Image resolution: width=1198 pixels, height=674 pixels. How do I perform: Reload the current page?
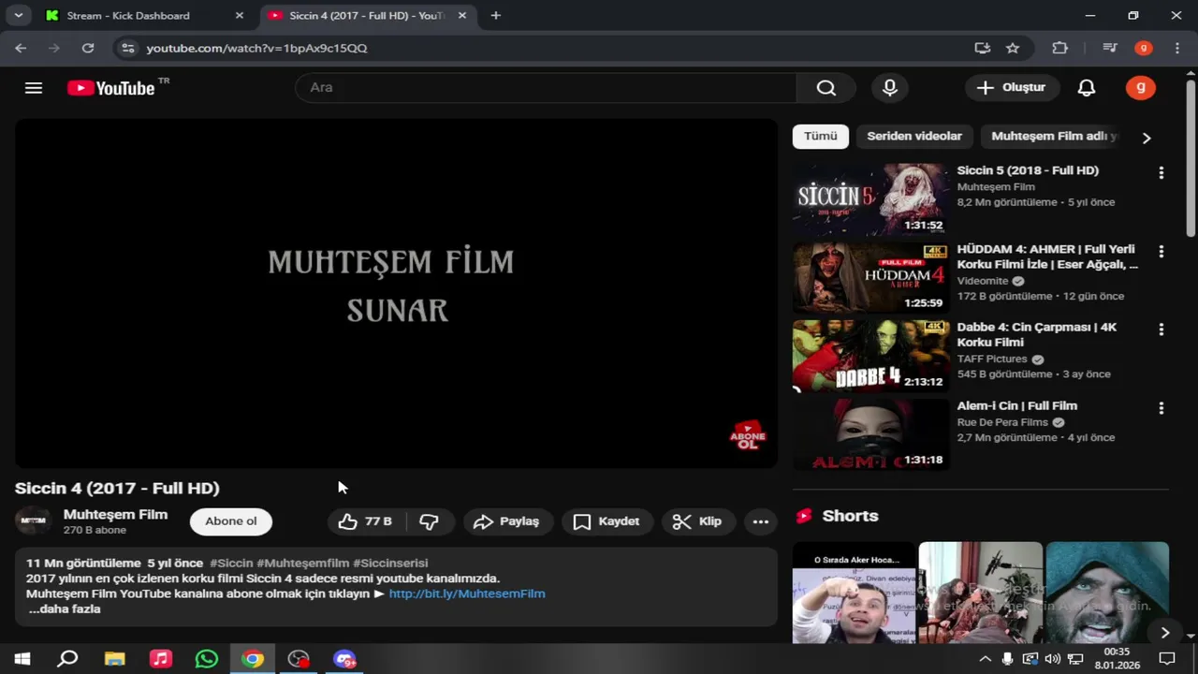tap(88, 48)
